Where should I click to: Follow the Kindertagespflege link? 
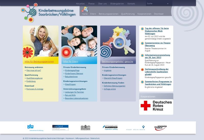(x=72, y=70)
